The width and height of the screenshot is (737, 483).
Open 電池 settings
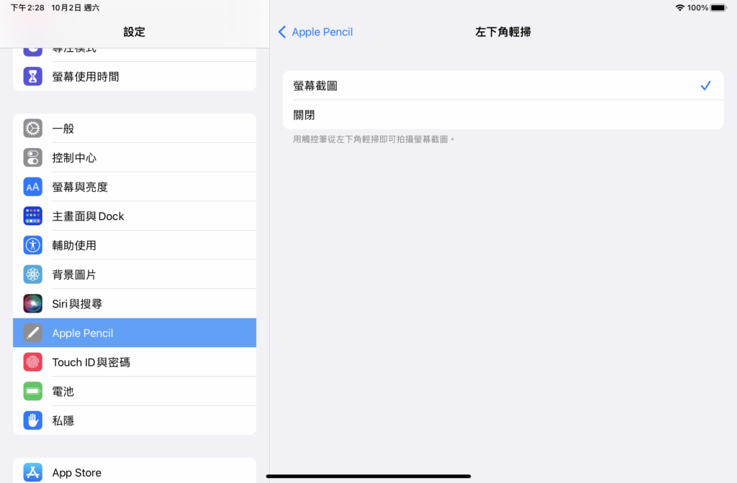[135, 391]
